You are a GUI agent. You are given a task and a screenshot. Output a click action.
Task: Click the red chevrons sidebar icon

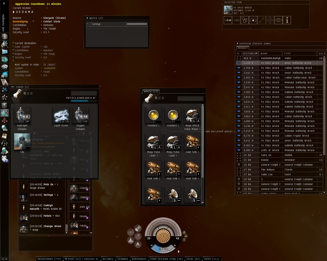(x=5, y=120)
